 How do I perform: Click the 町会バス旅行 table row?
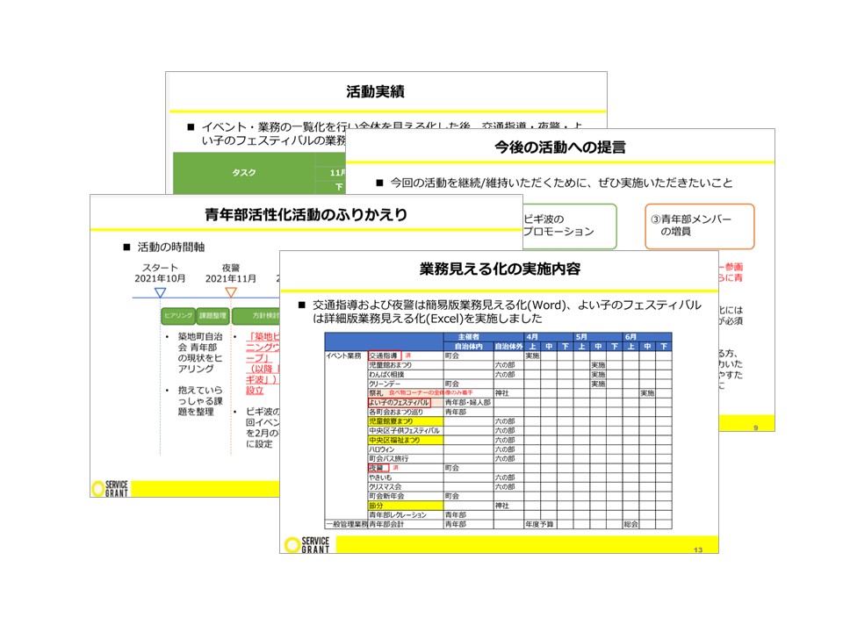[x=520, y=459]
